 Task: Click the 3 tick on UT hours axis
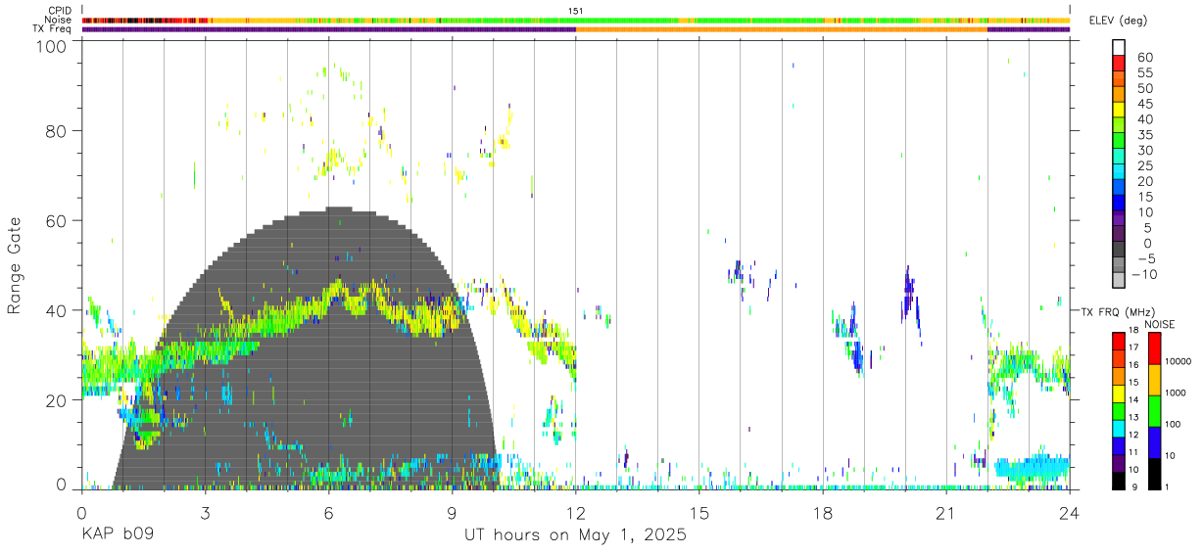click(205, 513)
